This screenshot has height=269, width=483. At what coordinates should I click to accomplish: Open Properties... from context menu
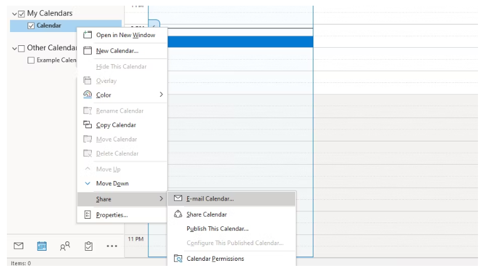click(x=122, y=215)
